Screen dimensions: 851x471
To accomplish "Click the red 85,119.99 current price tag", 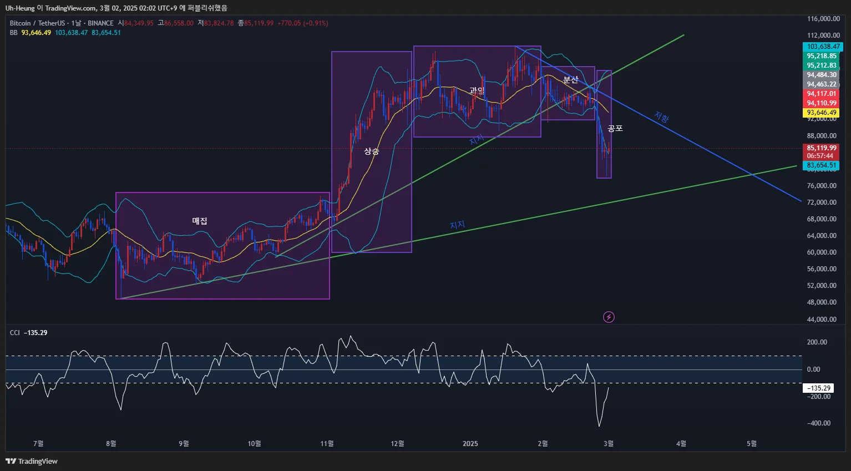I will pos(821,148).
